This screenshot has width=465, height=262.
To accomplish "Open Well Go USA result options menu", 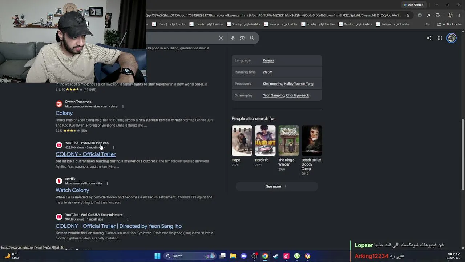I will pyautogui.click(x=128, y=219).
